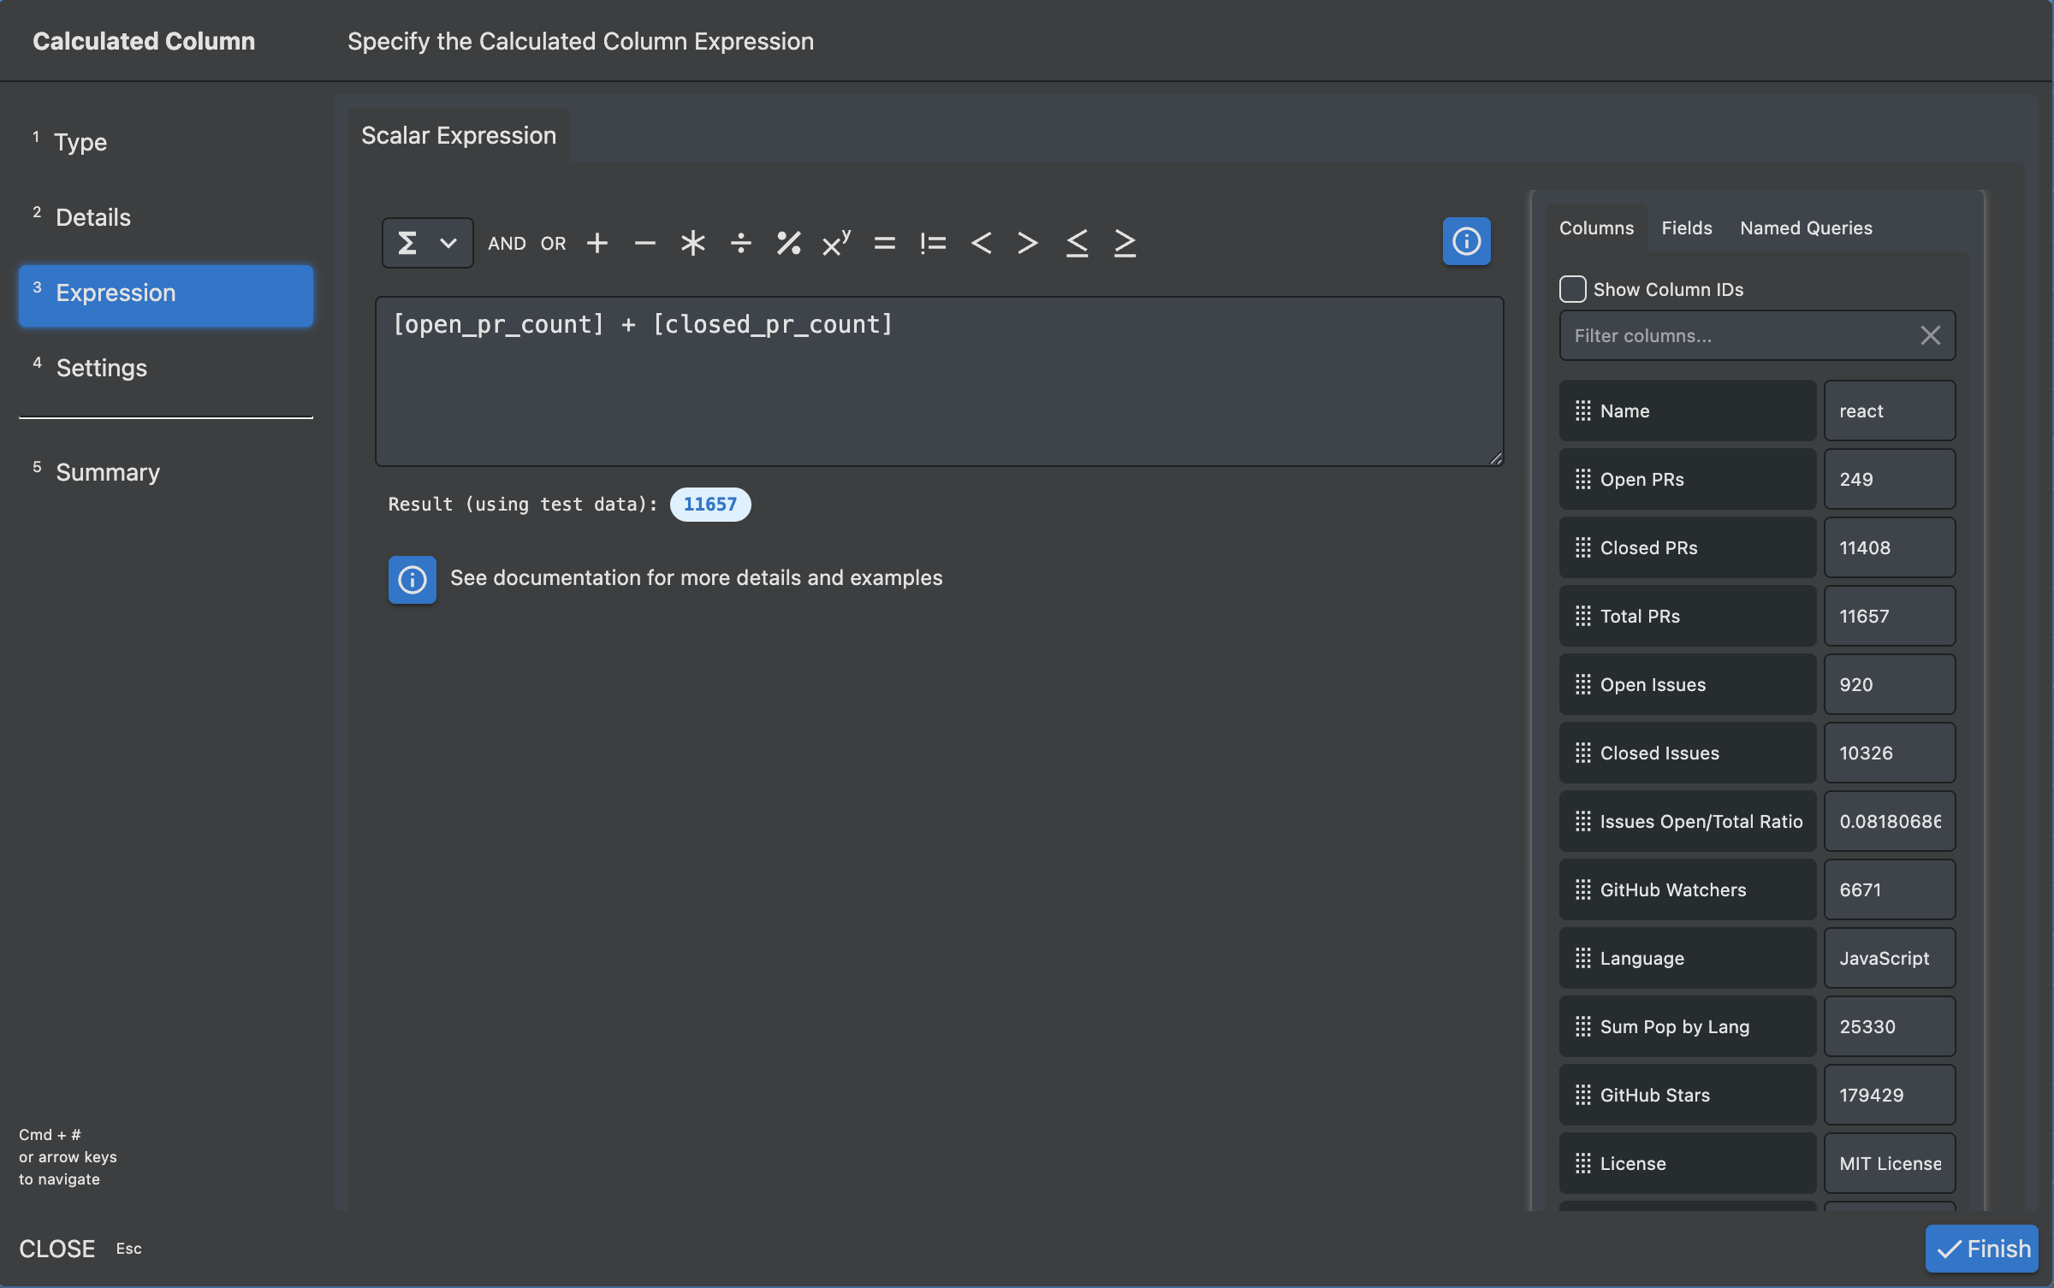Go to the Summary wizard step
The height and width of the screenshot is (1288, 2054).
coord(108,472)
